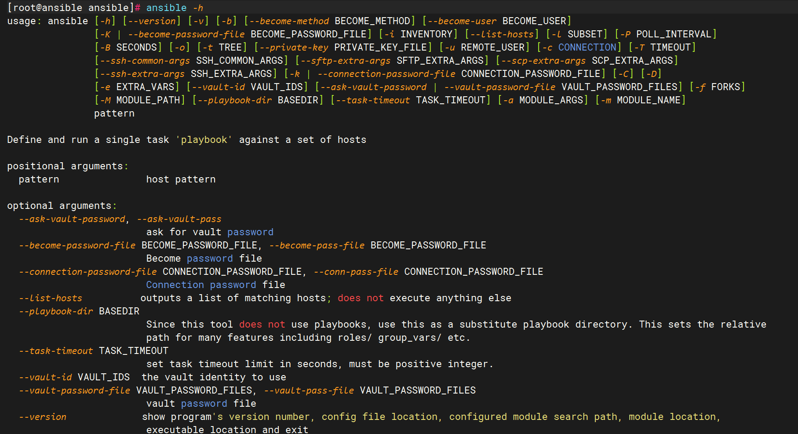Click '--version' in the usage line
The width and height of the screenshot is (798, 434).
click(x=152, y=21)
